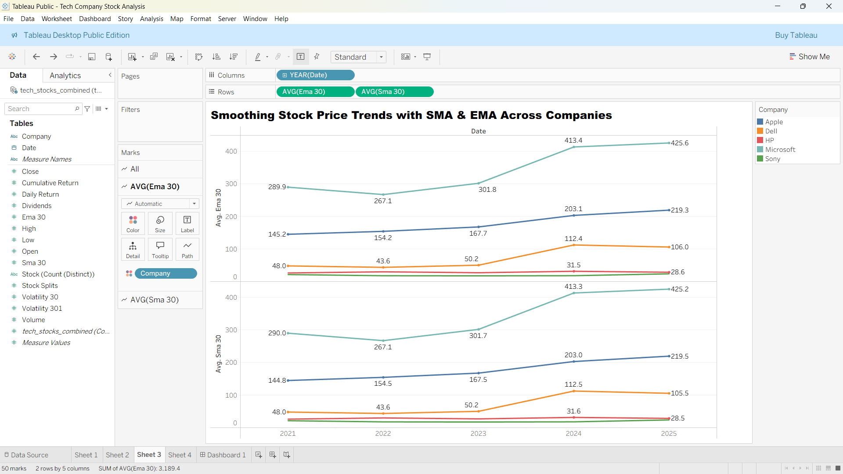Select the Apple color swatch in legend
The width and height of the screenshot is (843, 474).
pos(760,122)
